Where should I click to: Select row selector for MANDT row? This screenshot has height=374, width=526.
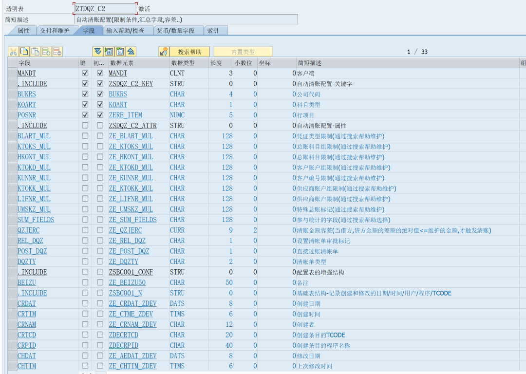click(12, 73)
